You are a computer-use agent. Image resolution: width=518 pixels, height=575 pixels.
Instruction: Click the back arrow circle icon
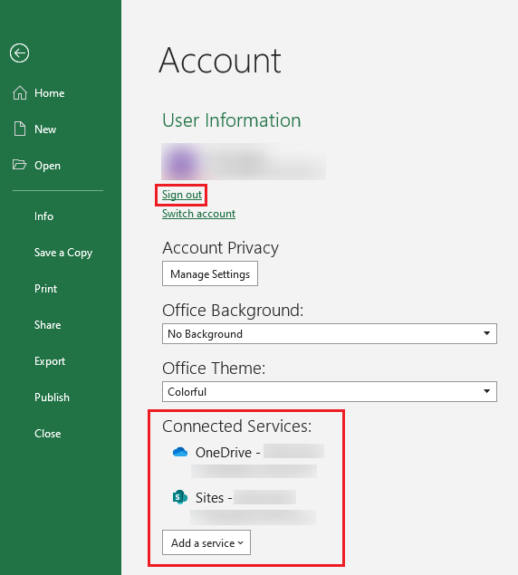(x=19, y=53)
